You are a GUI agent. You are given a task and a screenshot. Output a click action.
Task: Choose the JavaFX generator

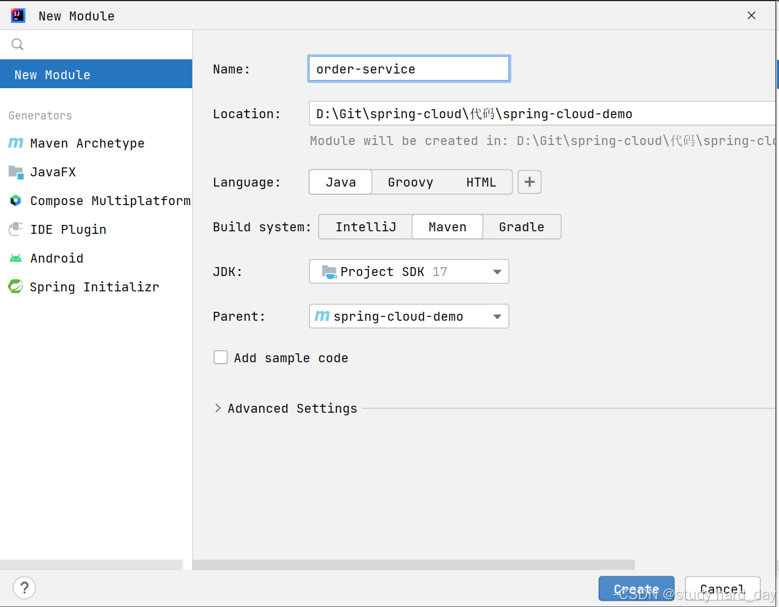[96, 172]
